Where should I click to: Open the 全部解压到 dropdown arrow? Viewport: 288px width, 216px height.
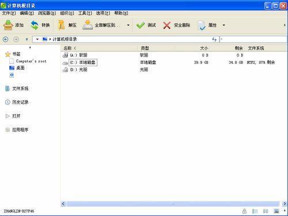(x=128, y=25)
